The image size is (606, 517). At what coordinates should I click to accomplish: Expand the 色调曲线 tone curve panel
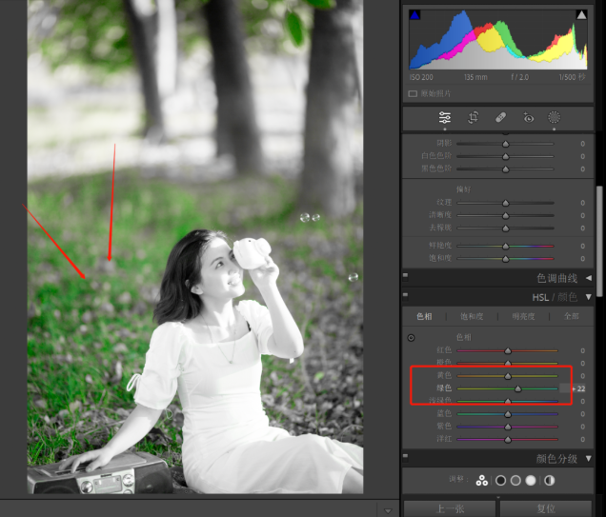[589, 278]
